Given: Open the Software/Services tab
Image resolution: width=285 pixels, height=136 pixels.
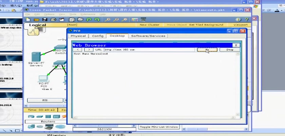Looking at the screenshot, I should [148, 36].
